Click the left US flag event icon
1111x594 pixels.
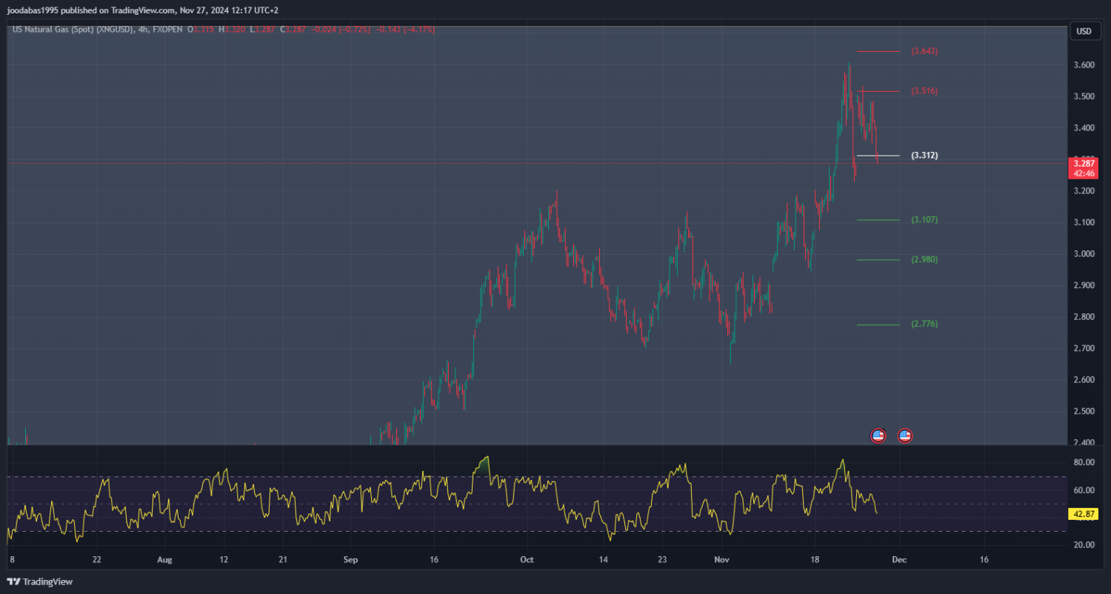tap(878, 436)
